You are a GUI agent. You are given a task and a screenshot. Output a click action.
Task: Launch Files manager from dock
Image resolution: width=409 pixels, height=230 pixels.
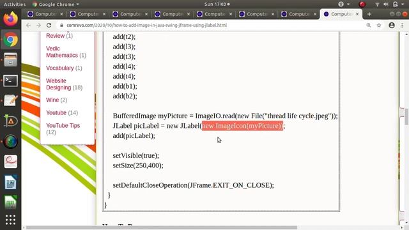point(10,59)
